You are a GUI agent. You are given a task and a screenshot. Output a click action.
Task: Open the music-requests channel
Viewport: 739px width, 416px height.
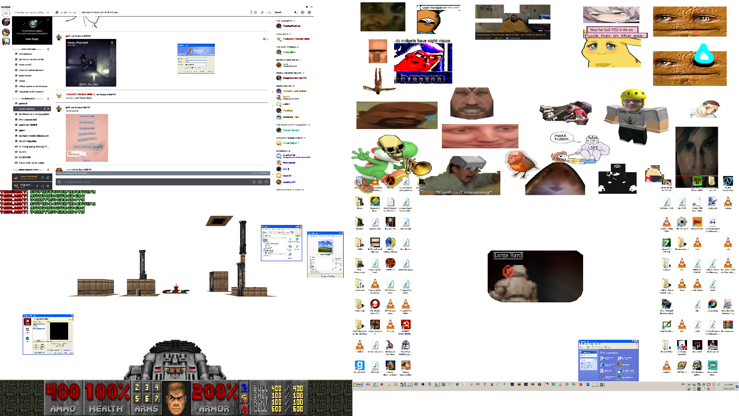tap(32, 141)
